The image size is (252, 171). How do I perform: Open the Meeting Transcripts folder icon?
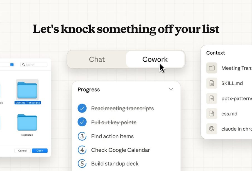(x=27, y=90)
